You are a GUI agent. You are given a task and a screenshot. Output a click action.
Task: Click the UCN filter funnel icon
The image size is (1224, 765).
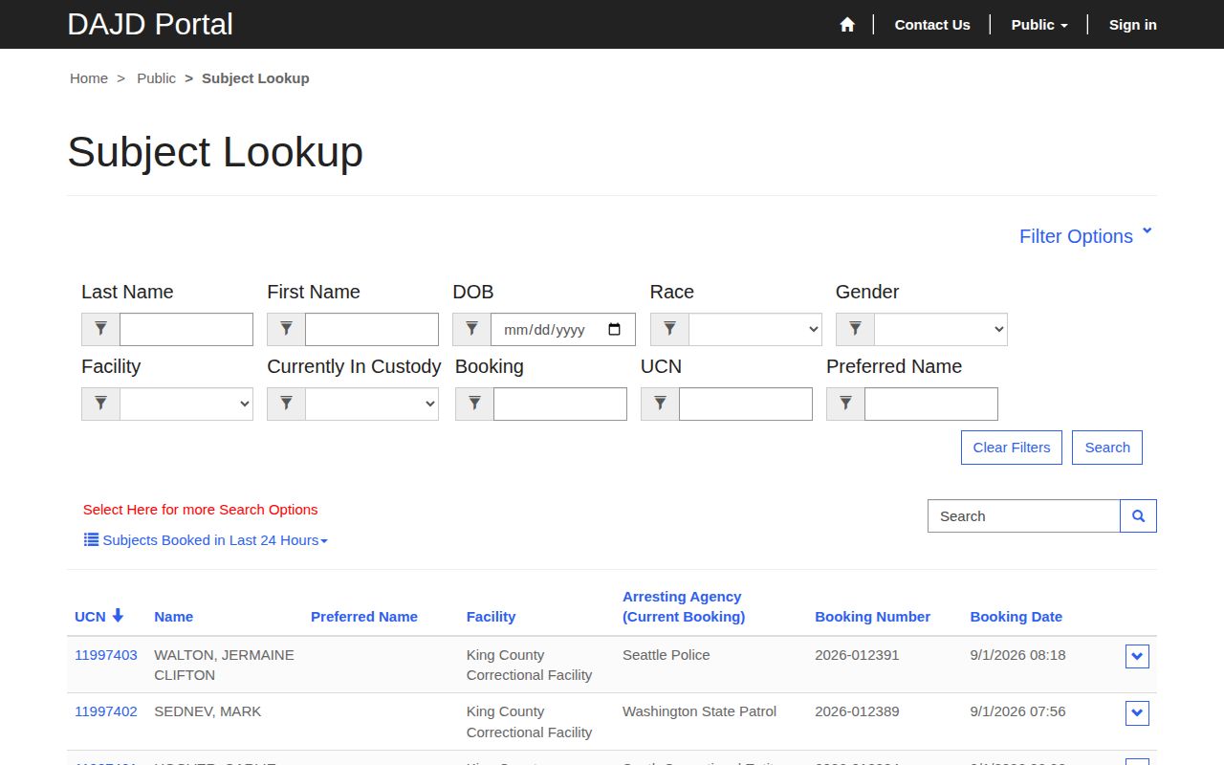click(x=660, y=404)
